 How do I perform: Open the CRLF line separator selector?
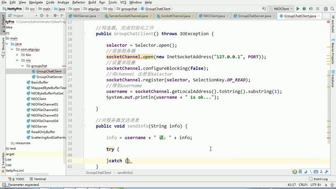[303, 185]
